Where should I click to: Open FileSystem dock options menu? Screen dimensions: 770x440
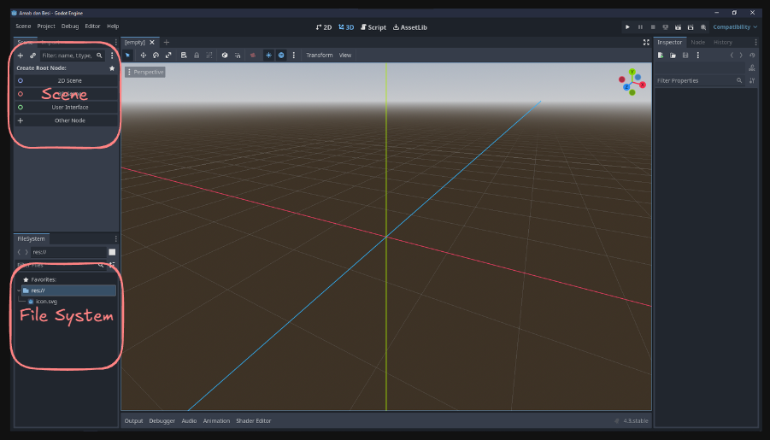pyautogui.click(x=116, y=238)
